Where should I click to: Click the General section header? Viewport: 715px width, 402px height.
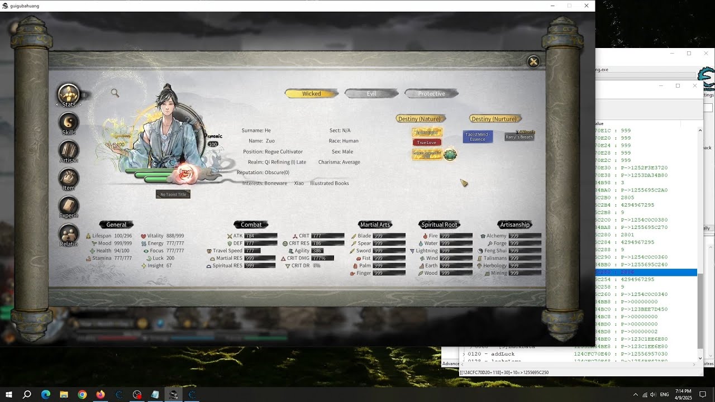(116, 224)
